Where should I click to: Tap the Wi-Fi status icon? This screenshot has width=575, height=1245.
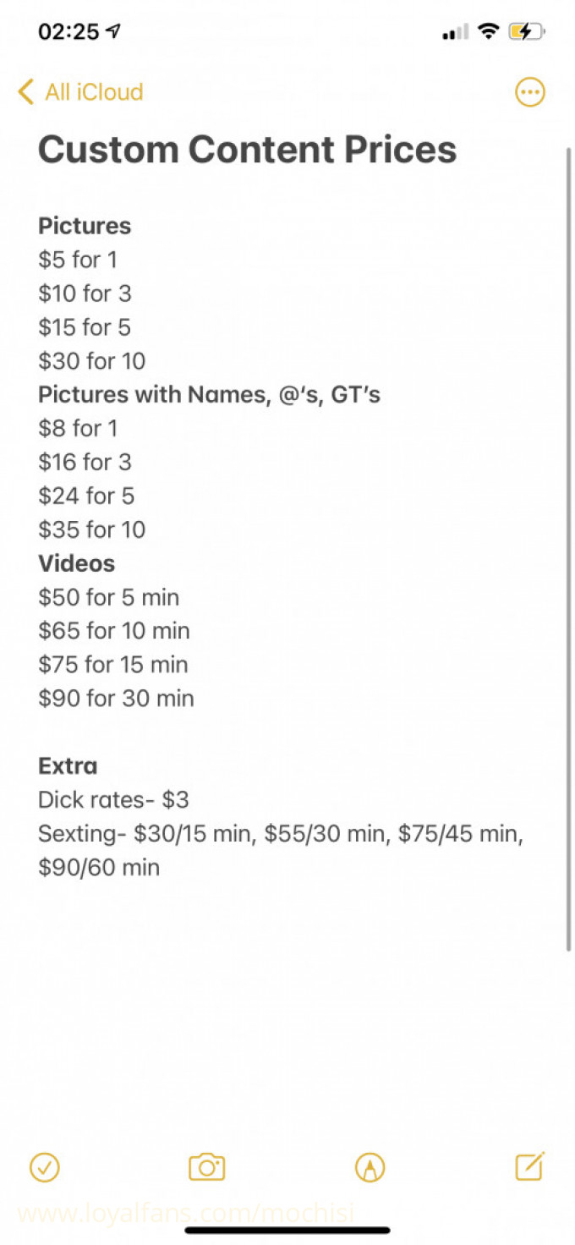tap(488, 32)
